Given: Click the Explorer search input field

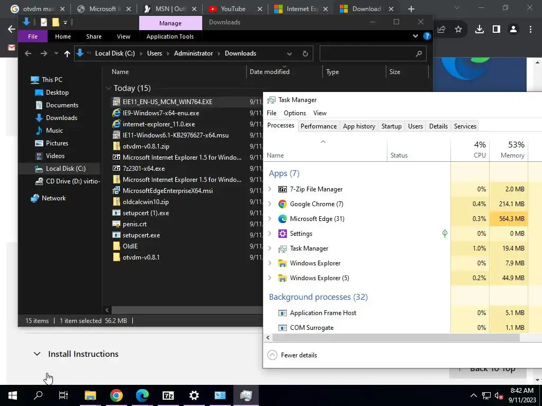Looking at the screenshot, I should point(367,53).
